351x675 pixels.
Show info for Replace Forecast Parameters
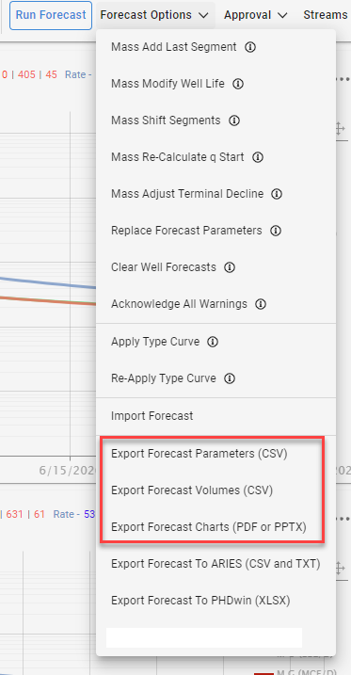[x=276, y=231]
